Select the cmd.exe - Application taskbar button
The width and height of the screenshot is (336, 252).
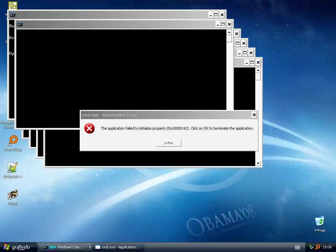point(119,247)
